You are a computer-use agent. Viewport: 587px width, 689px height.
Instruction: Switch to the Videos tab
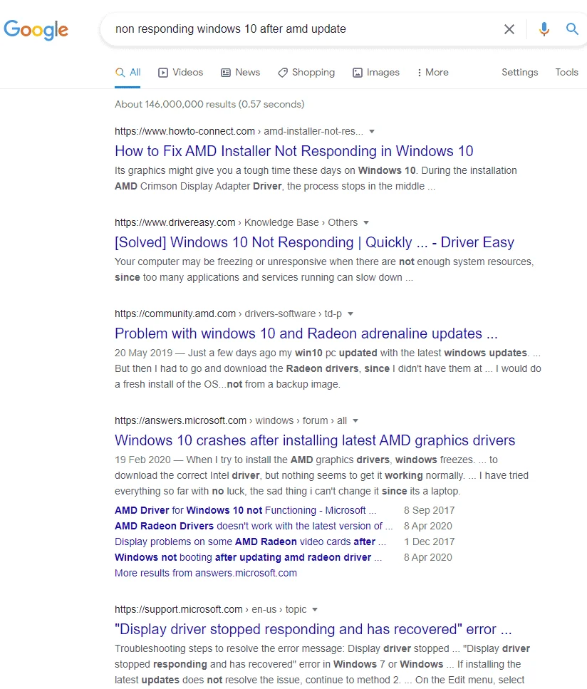click(x=180, y=72)
